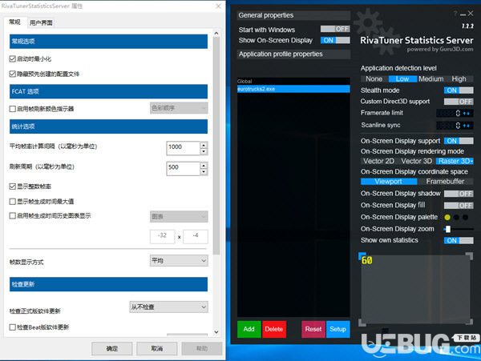Viewport: 481px width, 361px height.
Task: Pick the yellow OSD palette color
Action: click(x=447, y=218)
